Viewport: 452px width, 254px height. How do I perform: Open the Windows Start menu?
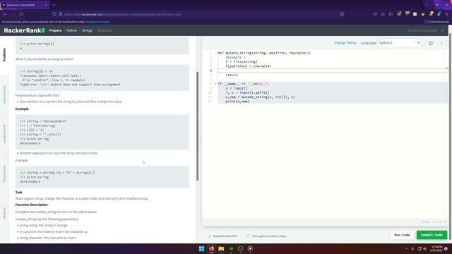(x=202, y=249)
